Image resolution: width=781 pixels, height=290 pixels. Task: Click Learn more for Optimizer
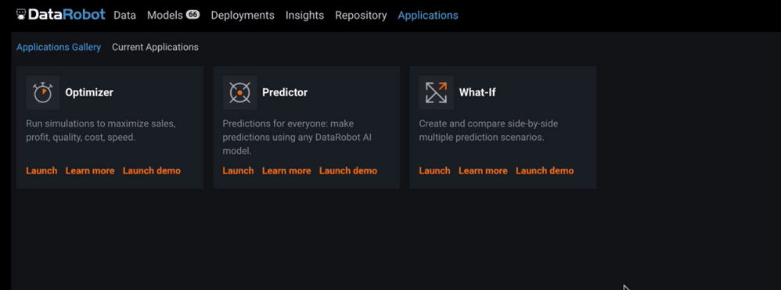[x=90, y=170]
